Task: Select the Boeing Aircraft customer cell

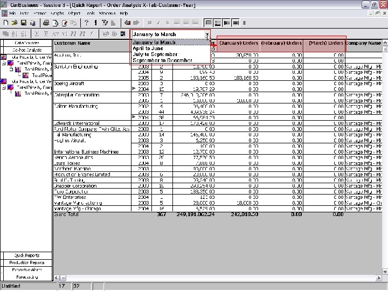Action: coord(92,86)
